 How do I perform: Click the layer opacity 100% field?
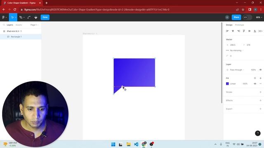click(253, 70)
